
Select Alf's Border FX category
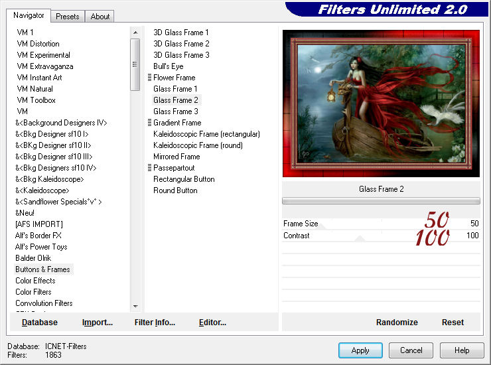point(38,236)
